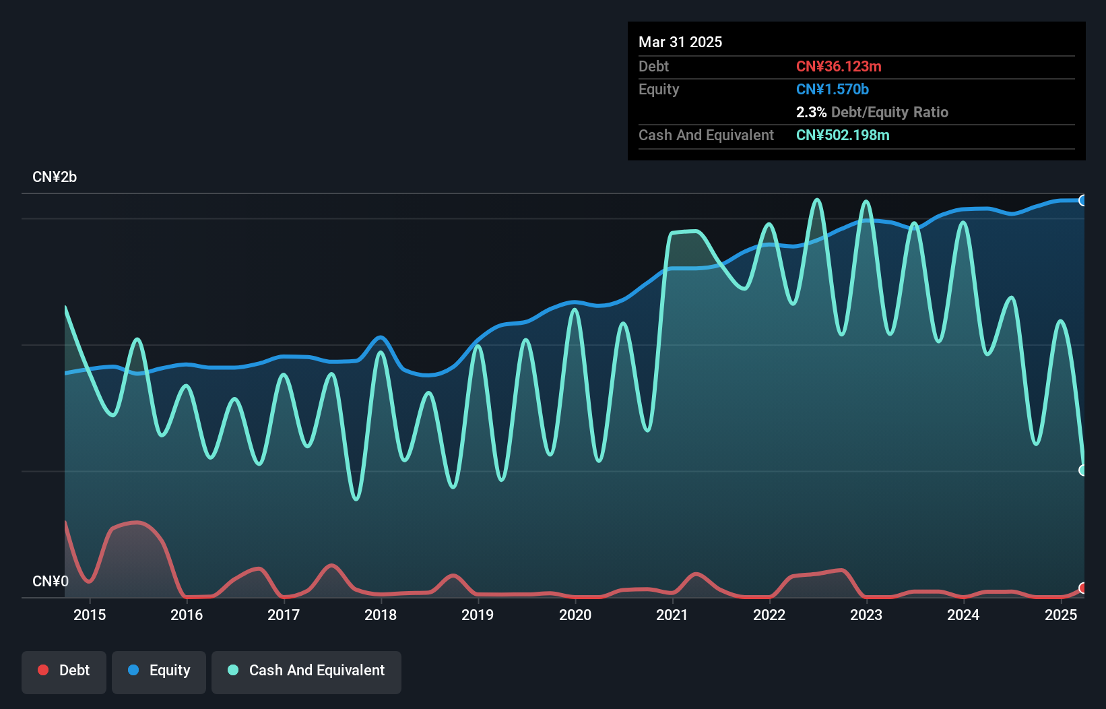Click the blue Equity legend dot

click(x=133, y=670)
